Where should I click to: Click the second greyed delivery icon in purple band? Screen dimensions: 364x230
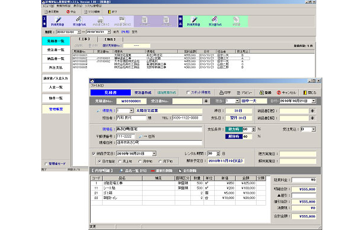[122, 20]
